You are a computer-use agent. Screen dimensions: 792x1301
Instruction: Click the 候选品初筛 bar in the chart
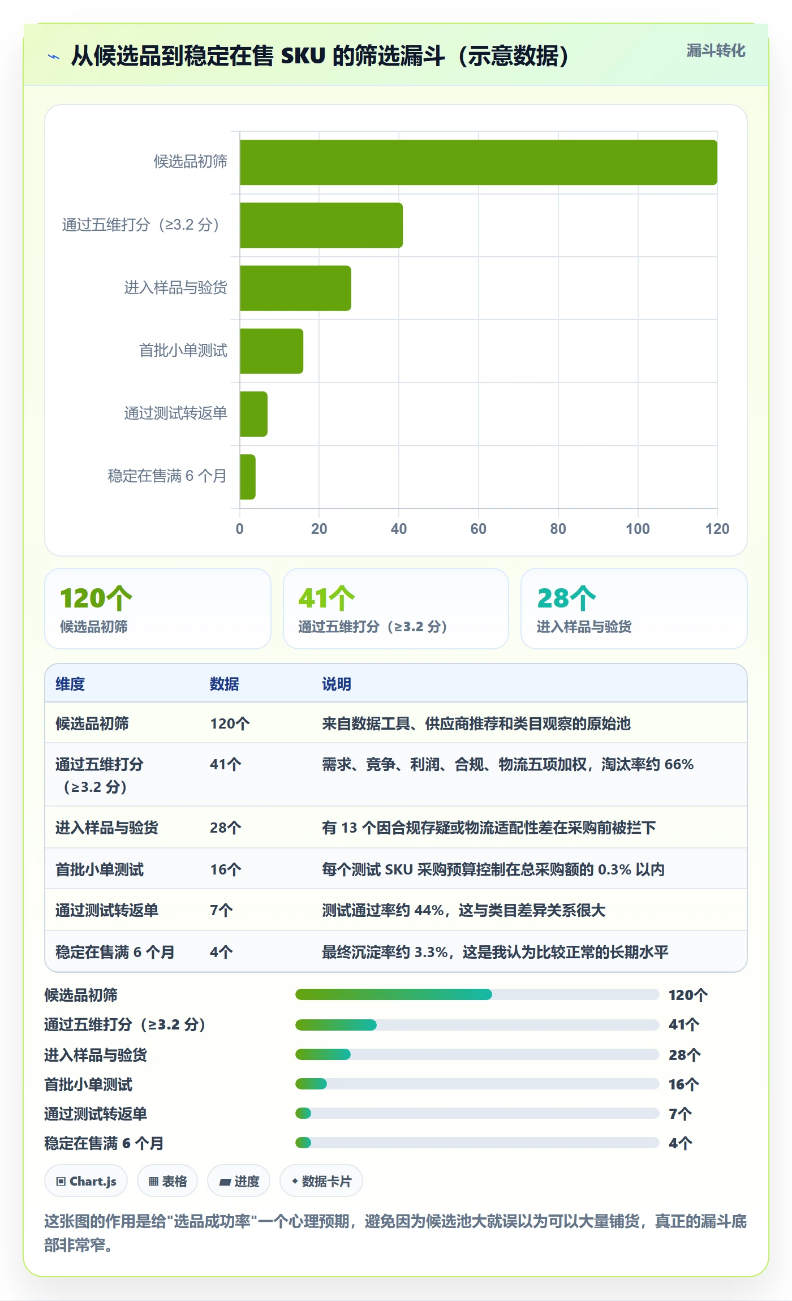(x=479, y=162)
